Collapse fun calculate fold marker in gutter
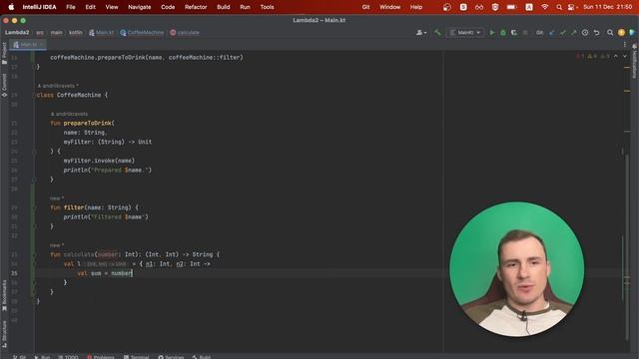This screenshot has width=639, height=359. (x=34, y=254)
